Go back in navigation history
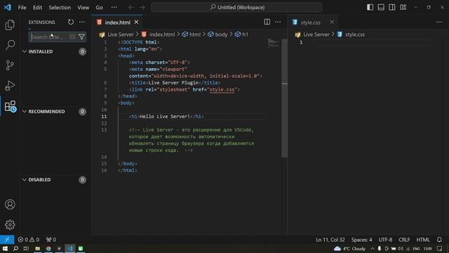449x253 pixels. pyautogui.click(x=131, y=8)
